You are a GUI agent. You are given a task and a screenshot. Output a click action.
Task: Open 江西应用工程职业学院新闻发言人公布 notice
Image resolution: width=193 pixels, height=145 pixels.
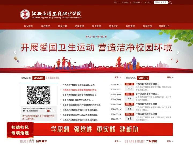click(x=79, y=85)
